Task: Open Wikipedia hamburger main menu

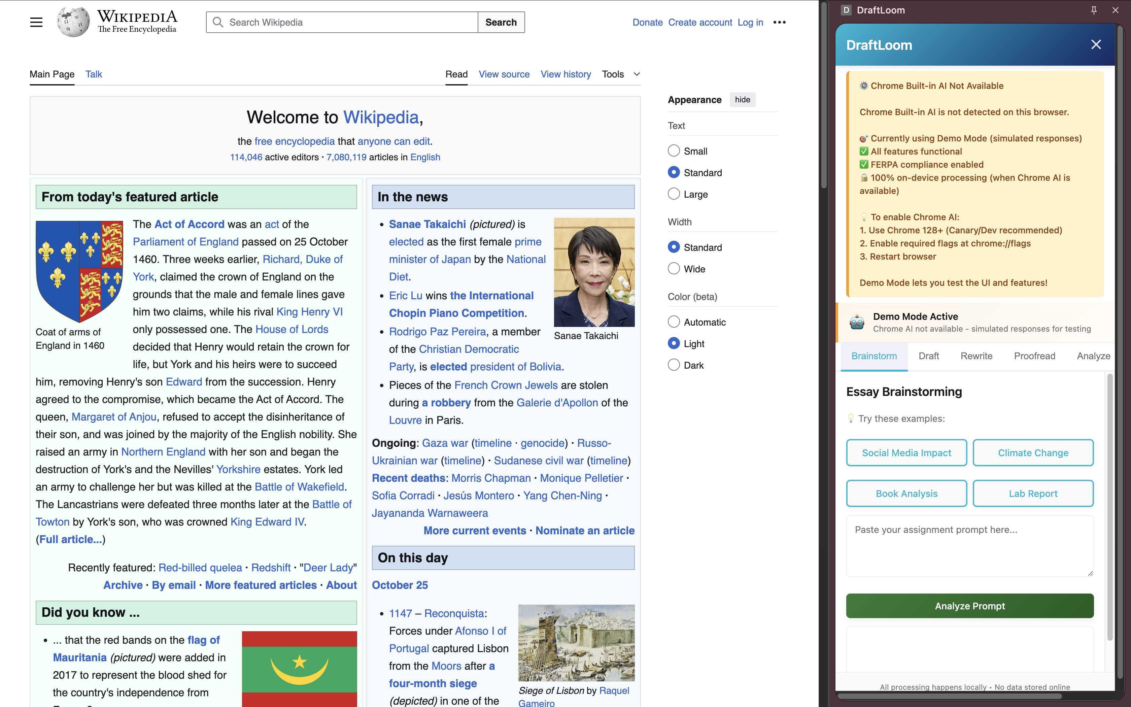Action: click(36, 22)
